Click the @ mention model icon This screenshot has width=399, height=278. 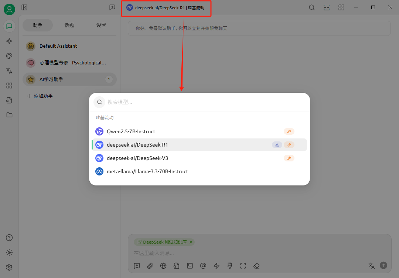203,266
